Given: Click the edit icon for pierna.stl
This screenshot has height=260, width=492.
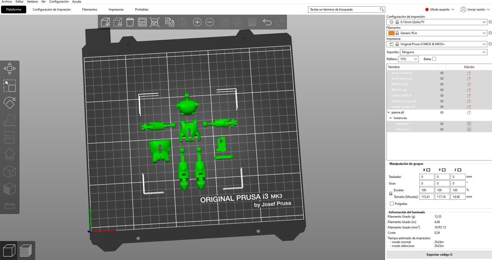Looking at the screenshot, I should [x=469, y=112].
